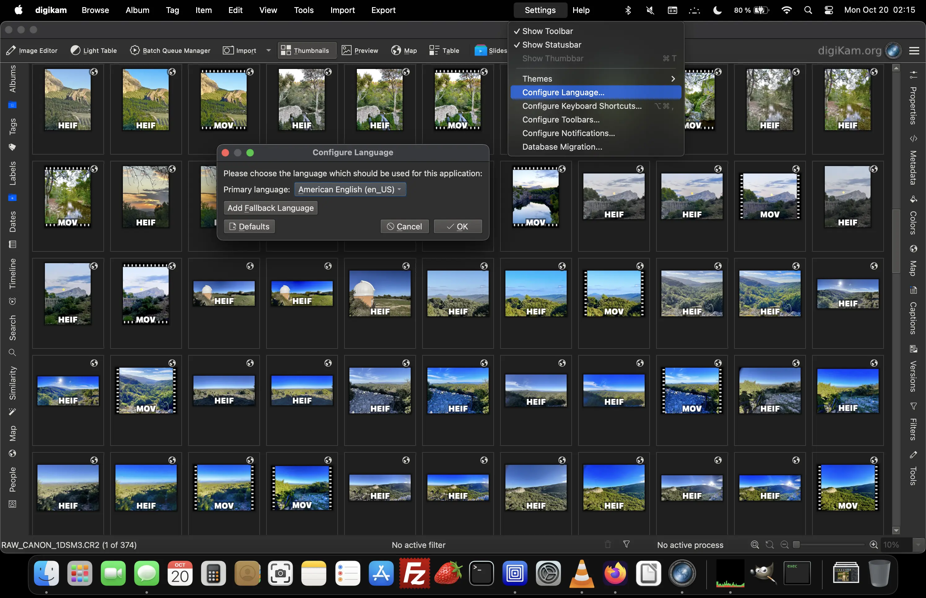The width and height of the screenshot is (926, 598).
Task: Select the Light Table tool
Action: (x=93, y=50)
